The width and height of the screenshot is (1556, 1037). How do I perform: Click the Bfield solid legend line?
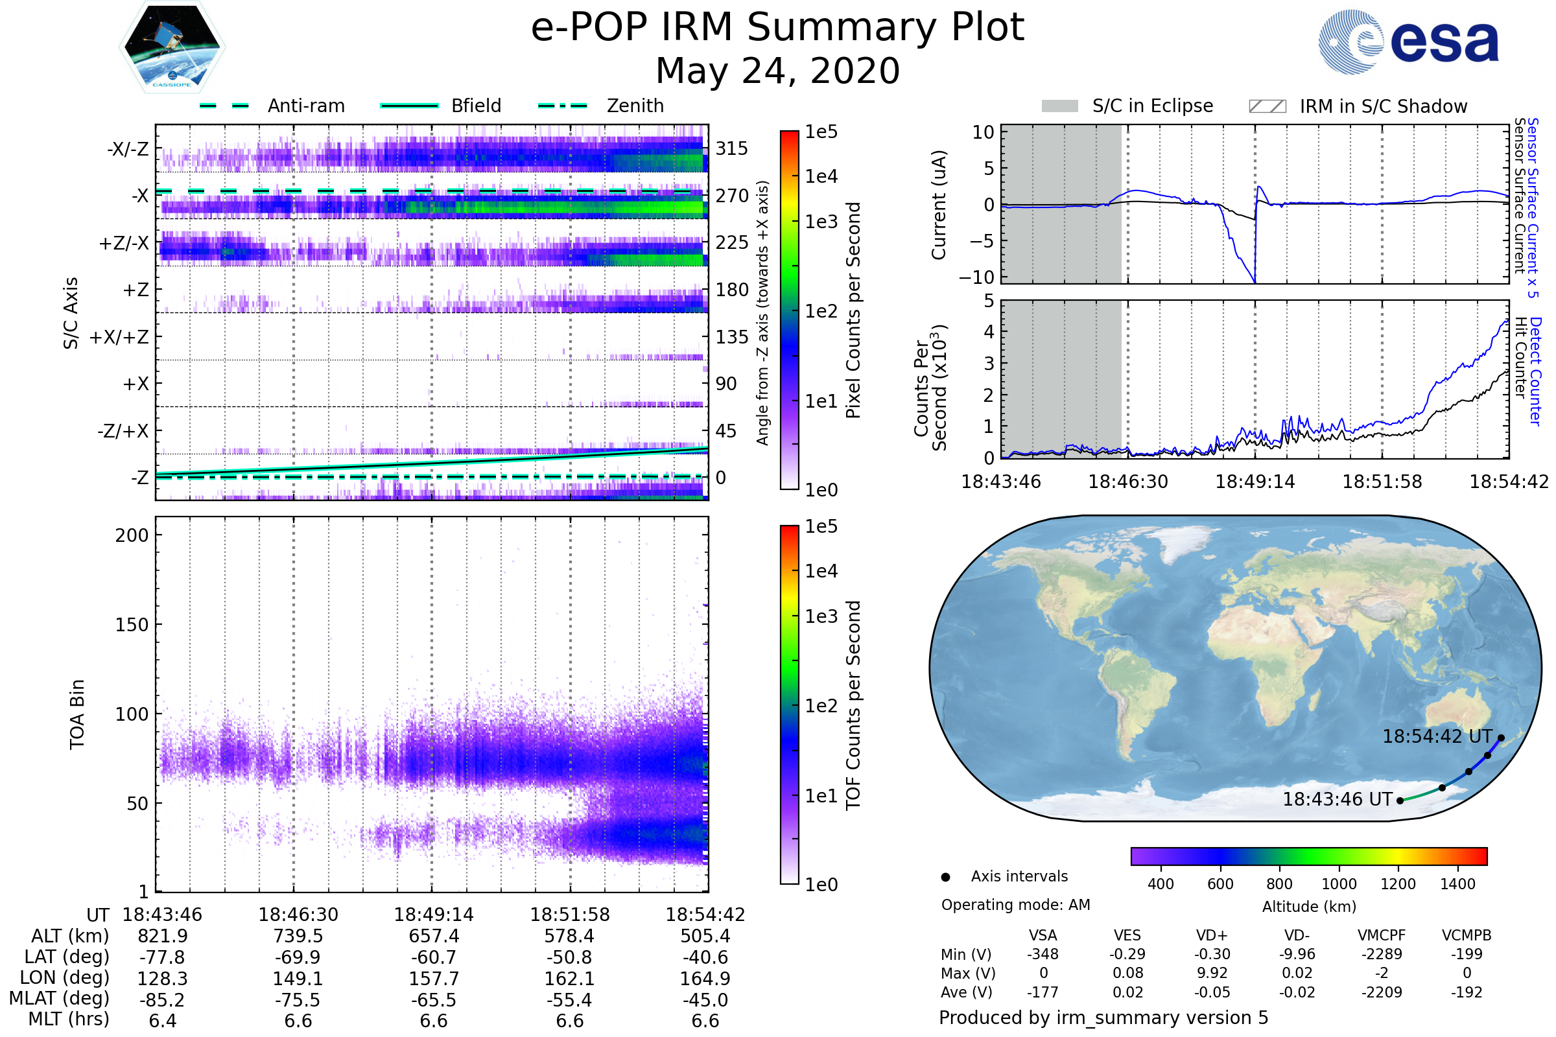coord(409,106)
